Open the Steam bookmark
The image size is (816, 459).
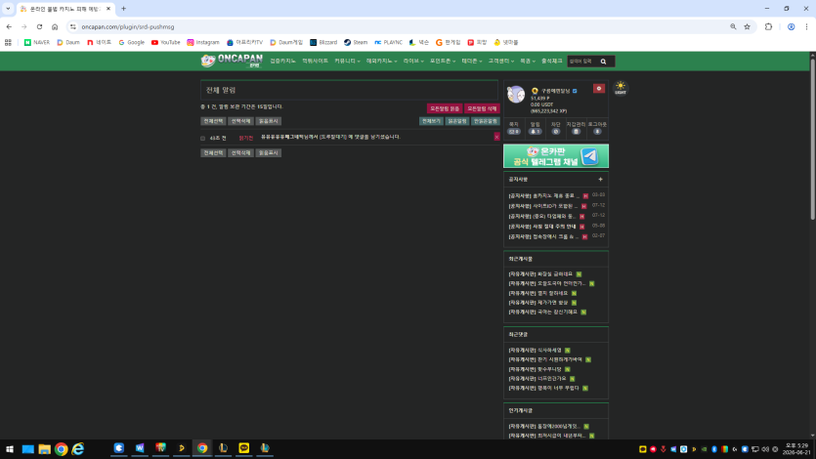[356, 42]
